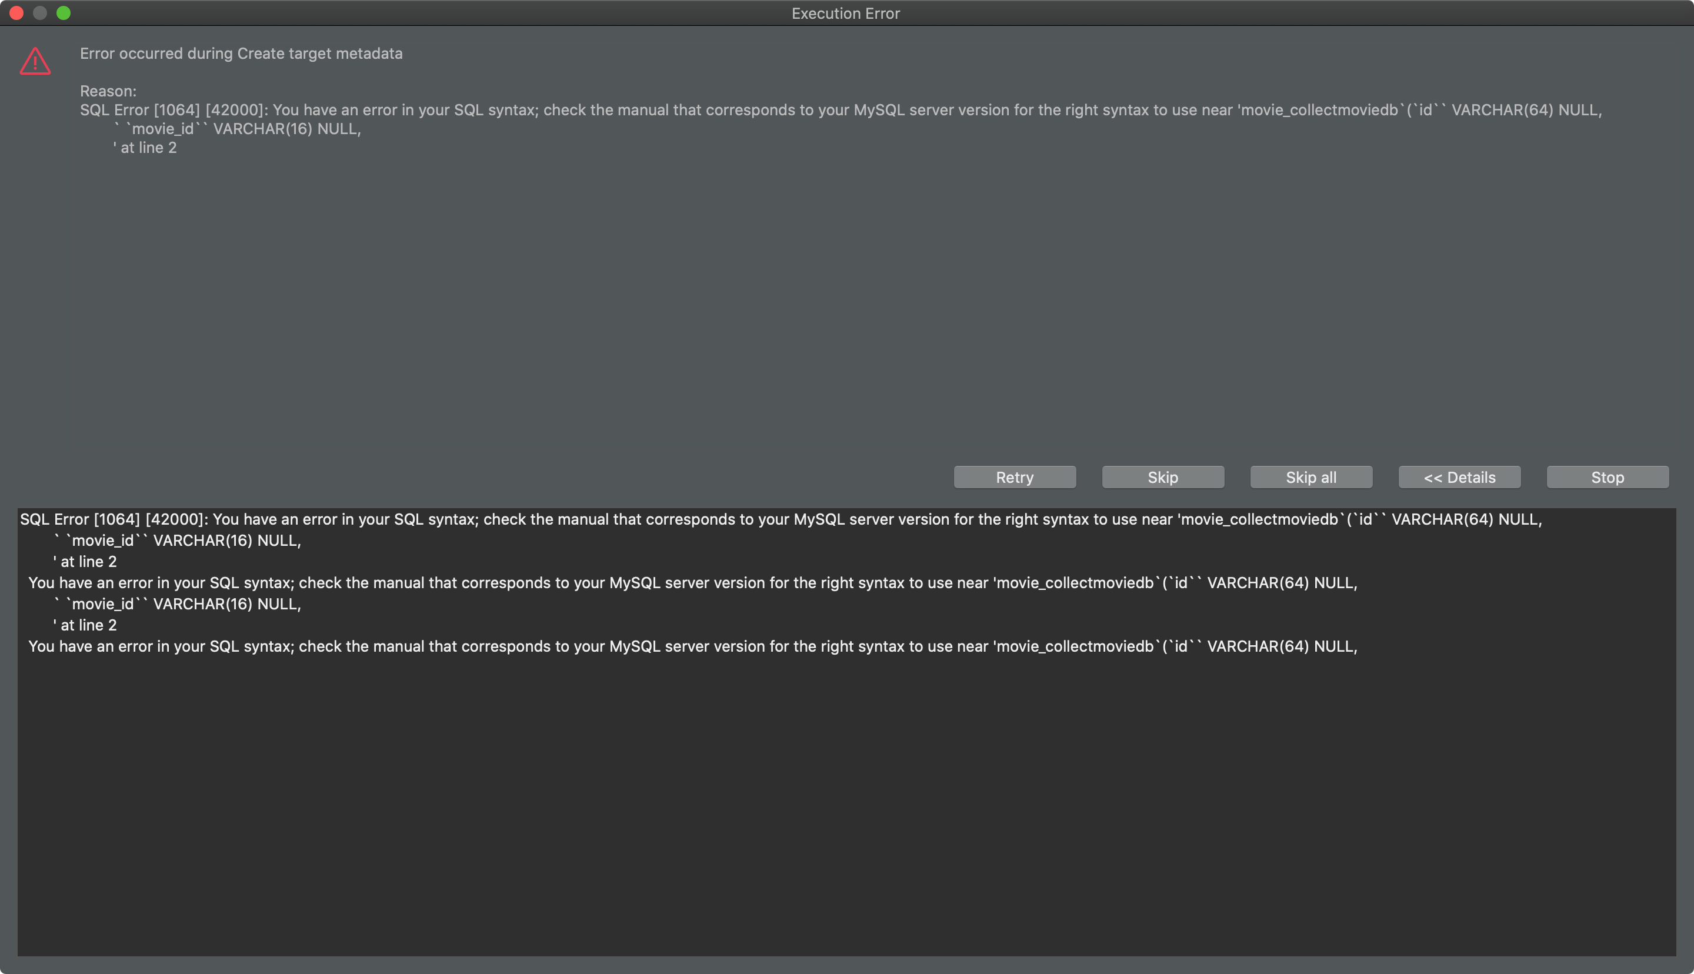The image size is (1694, 974).
Task: Click the empty area of details text pane
Action: (x=845, y=803)
